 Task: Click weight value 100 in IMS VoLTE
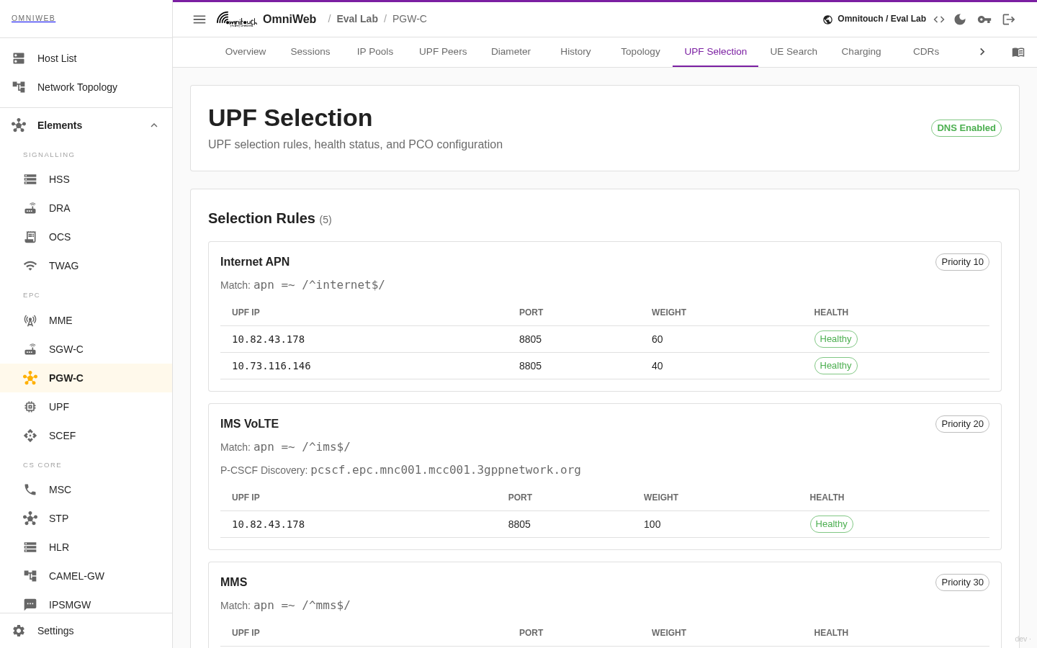pyautogui.click(x=652, y=524)
